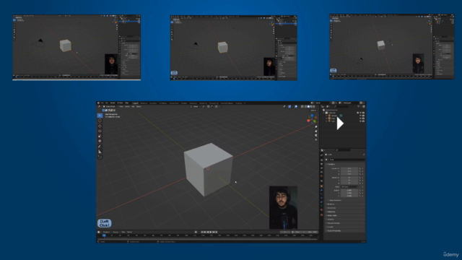Expand Delta Transform panel
The width and height of the screenshot is (462, 260).
334,200
